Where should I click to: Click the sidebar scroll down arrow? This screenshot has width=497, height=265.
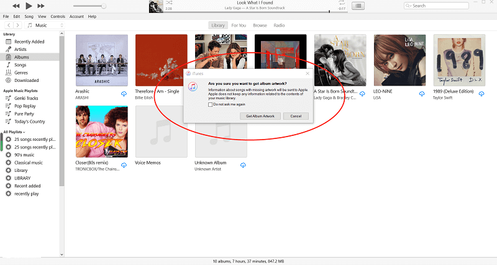pos(62,254)
